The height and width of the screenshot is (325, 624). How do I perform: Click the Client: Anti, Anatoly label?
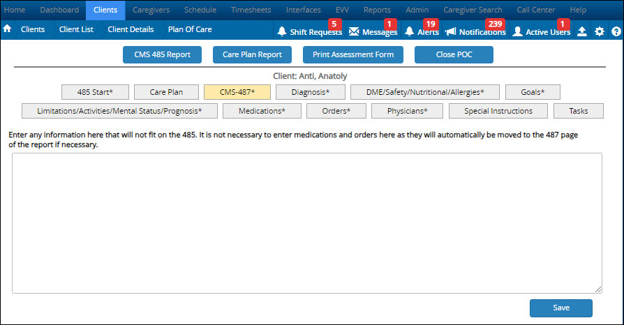click(310, 76)
